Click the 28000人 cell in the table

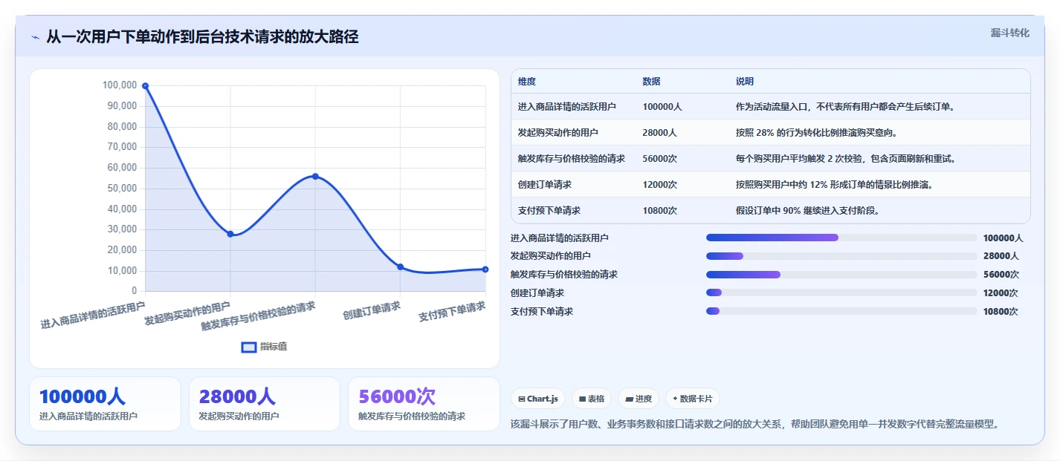point(659,133)
